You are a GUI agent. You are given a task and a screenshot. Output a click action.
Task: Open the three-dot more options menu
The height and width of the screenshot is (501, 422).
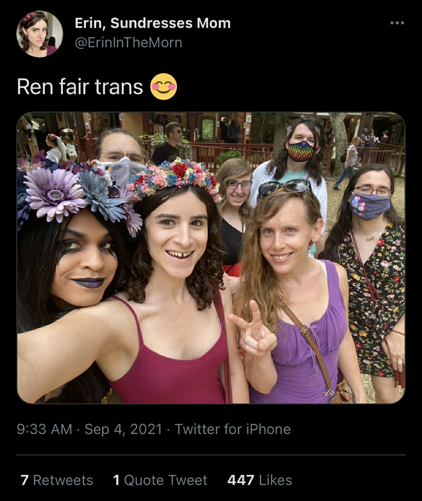pyautogui.click(x=397, y=23)
